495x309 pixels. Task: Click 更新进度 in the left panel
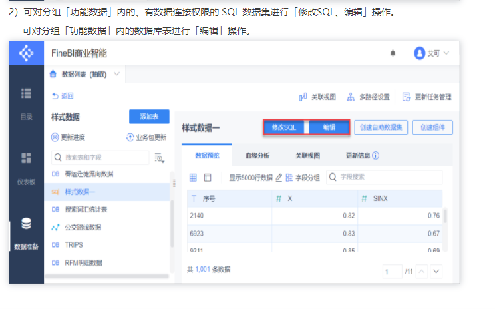click(x=68, y=137)
